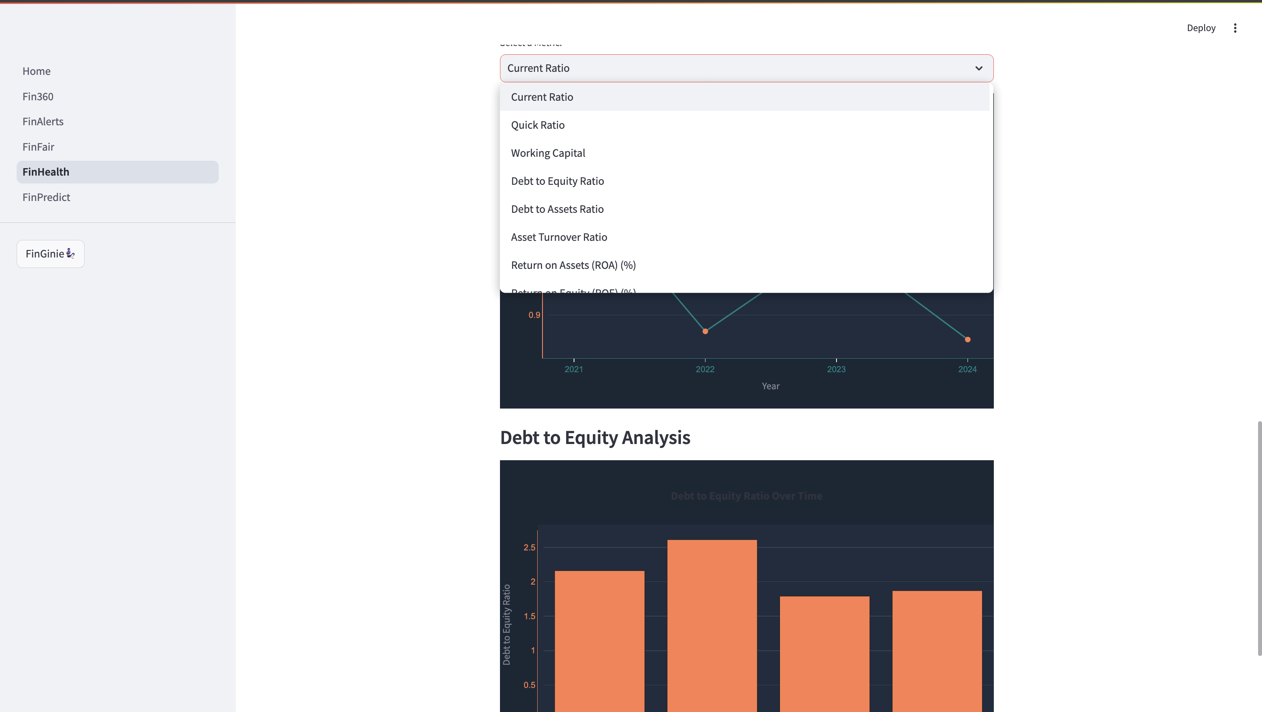This screenshot has width=1262, height=712.
Task: Go to the Home page
Action: [x=36, y=71]
